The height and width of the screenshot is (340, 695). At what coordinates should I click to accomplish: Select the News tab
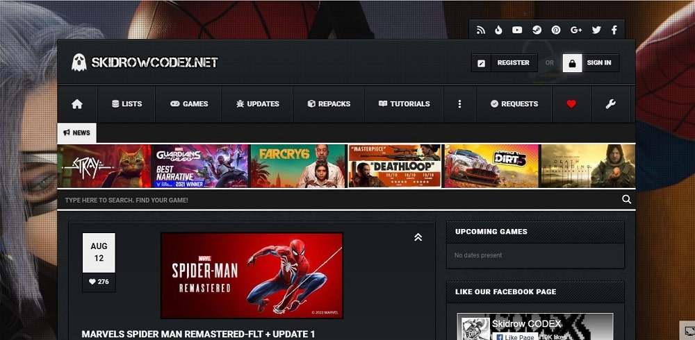click(76, 133)
